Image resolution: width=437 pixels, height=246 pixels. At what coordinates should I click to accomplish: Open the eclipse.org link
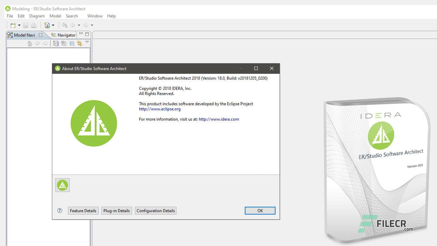[x=159, y=109]
